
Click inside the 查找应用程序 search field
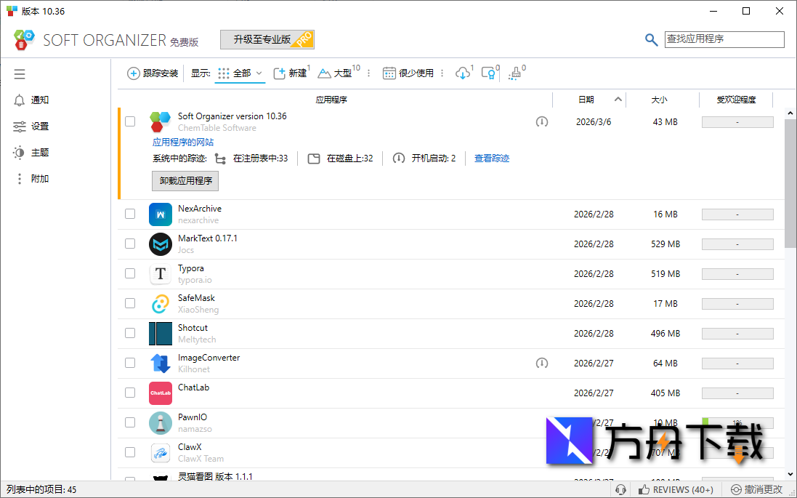pyautogui.click(x=723, y=39)
